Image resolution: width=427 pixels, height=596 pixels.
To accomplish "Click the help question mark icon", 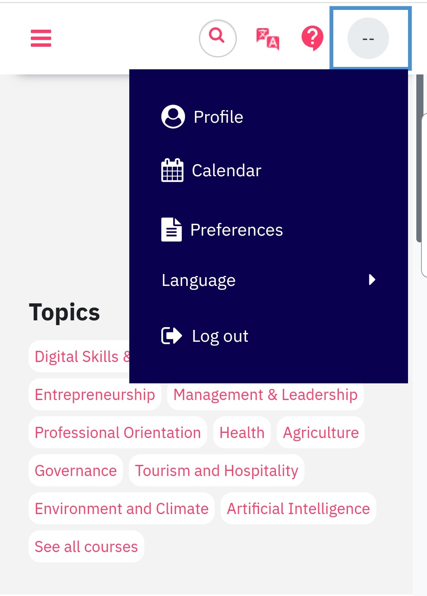I will (312, 38).
